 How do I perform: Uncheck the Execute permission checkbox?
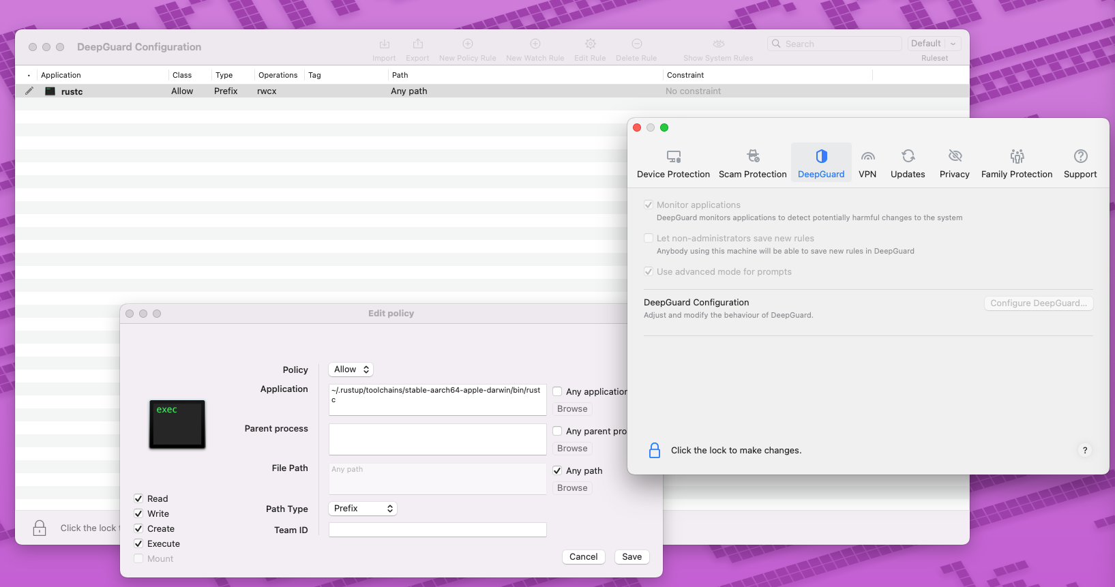coord(138,543)
